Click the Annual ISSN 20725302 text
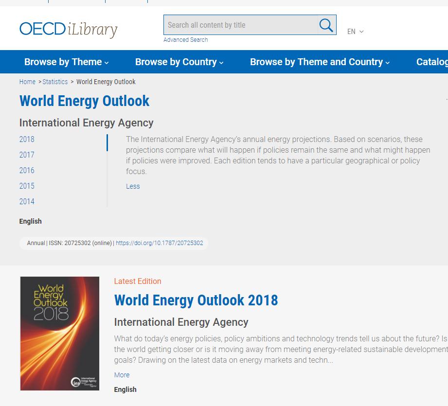The image size is (448, 406). 70,243
